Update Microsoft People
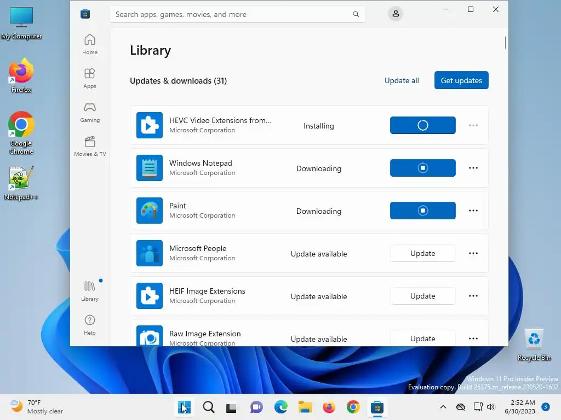 (x=422, y=253)
